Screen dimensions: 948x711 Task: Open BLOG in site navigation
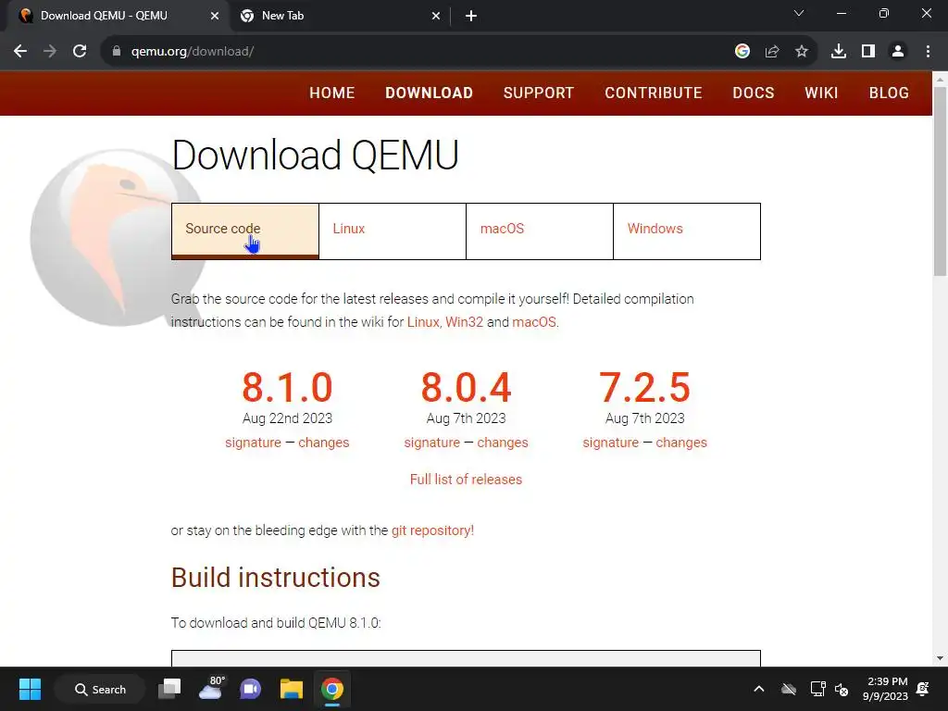click(x=889, y=93)
